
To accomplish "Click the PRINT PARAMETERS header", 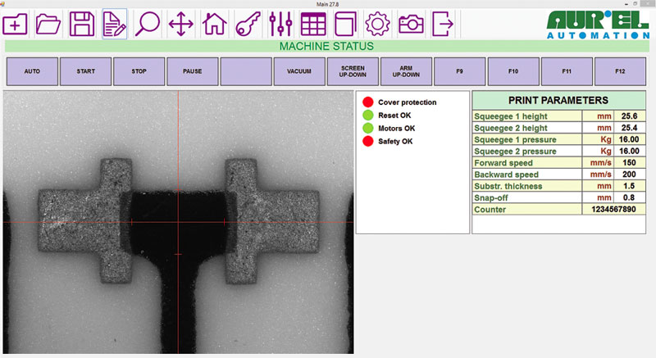I will coord(558,100).
